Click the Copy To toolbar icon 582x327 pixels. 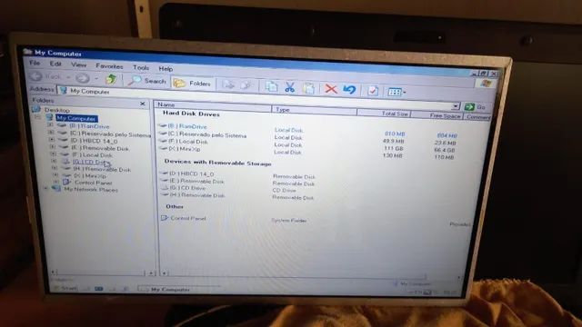246,85
